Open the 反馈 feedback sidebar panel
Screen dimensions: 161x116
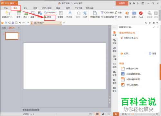[114, 73]
